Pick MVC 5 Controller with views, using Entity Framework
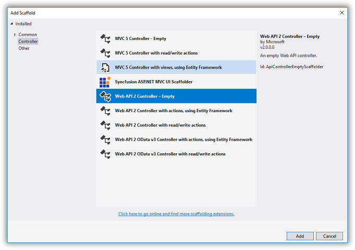 click(176, 67)
